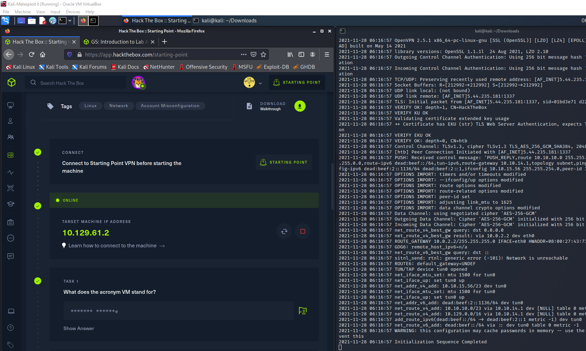The width and height of the screenshot is (586, 351).
Task: Open a new Firefox tab
Action: tap(164, 42)
